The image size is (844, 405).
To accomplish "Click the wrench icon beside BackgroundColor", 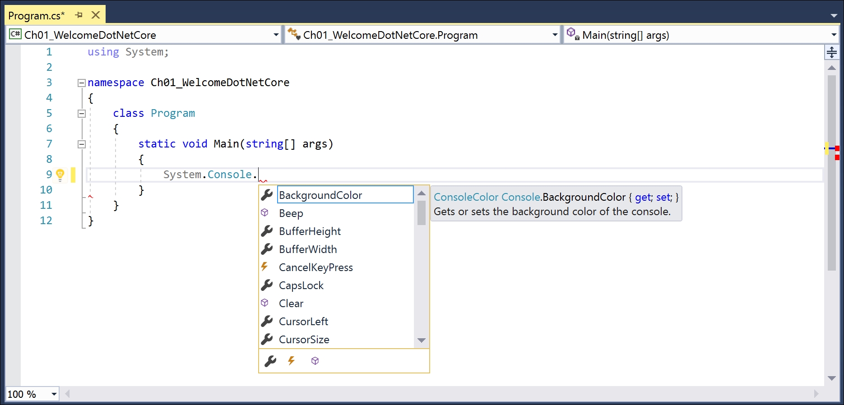I will (x=267, y=195).
